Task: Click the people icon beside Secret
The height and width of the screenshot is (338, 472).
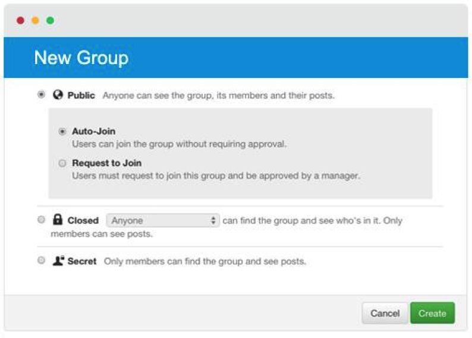Action: pyautogui.click(x=58, y=260)
